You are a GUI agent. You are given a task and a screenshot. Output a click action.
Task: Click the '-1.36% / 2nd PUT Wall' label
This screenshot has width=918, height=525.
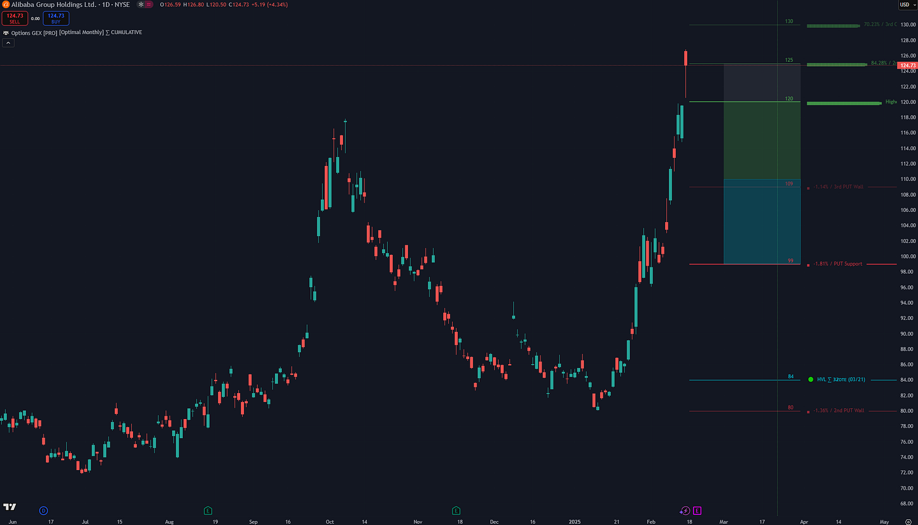pos(839,410)
